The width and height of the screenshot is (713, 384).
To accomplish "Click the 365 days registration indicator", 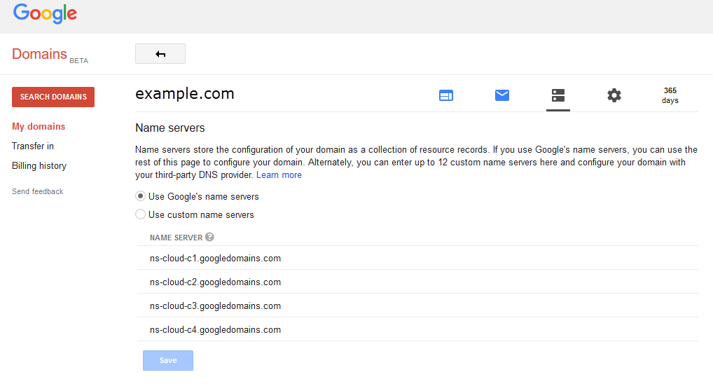I will 670,95.
